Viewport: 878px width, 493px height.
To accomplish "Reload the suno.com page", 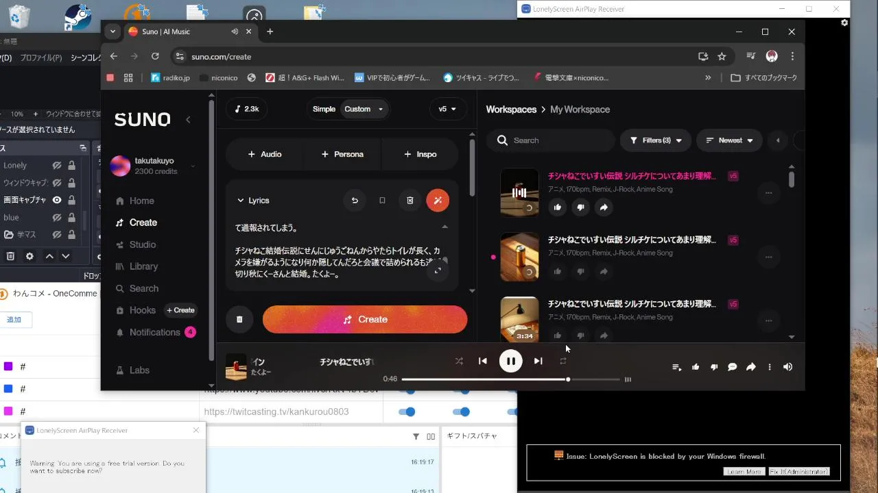I will (155, 57).
